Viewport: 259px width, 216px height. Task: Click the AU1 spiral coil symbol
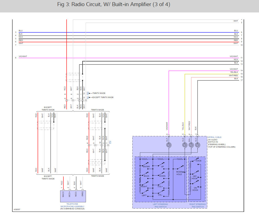point(169,145)
